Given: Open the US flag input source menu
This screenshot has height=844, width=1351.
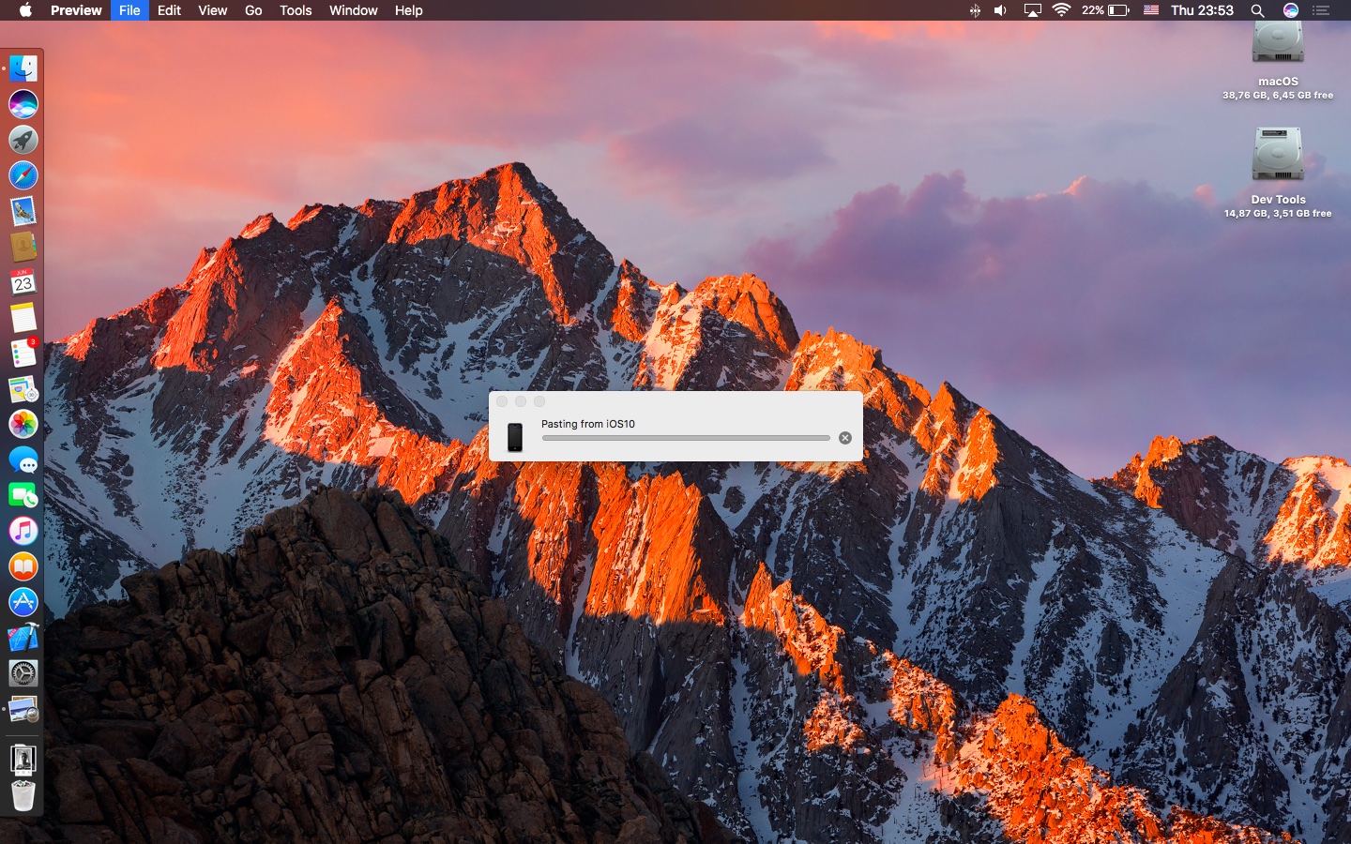Looking at the screenshot, I should coord(1151,10).
